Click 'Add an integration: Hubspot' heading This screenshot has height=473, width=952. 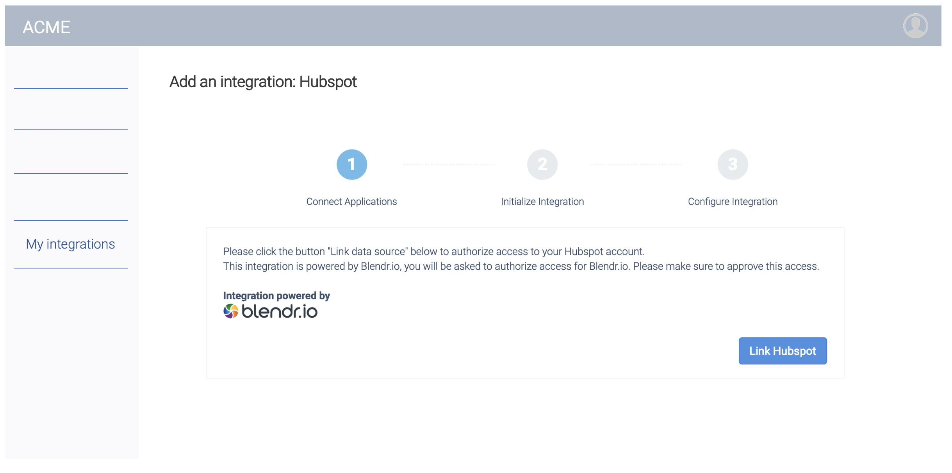coord(263,82)
